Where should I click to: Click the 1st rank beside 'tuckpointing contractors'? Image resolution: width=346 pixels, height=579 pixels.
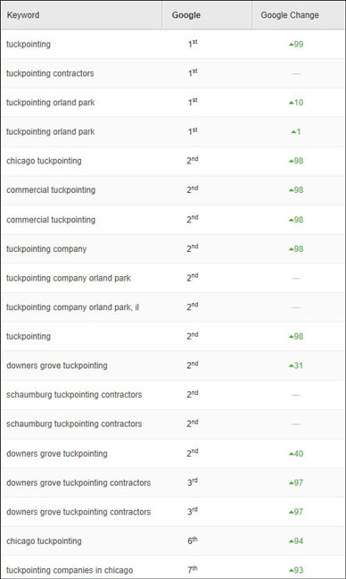(x=193, y=73)
